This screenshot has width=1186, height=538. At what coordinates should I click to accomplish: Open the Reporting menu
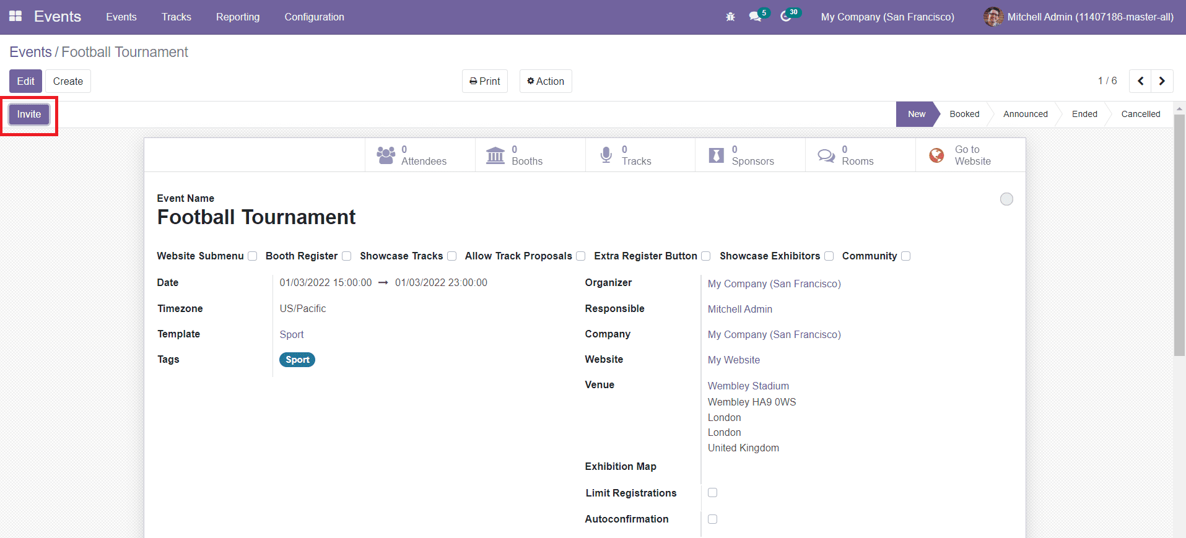[x=238, y=17]
